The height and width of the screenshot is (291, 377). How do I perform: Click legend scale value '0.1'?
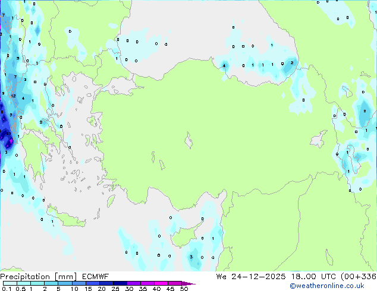[x=7, y=289]
